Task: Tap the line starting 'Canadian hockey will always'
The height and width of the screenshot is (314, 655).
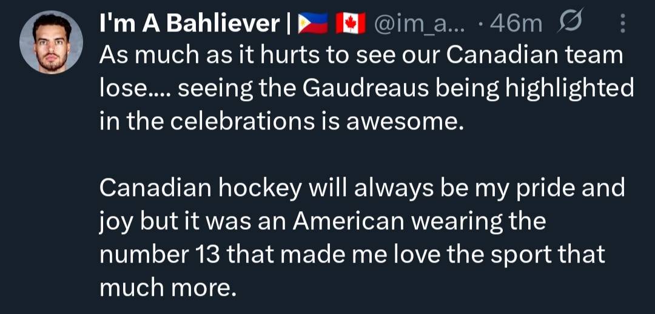Action: [x=361, y=188]
